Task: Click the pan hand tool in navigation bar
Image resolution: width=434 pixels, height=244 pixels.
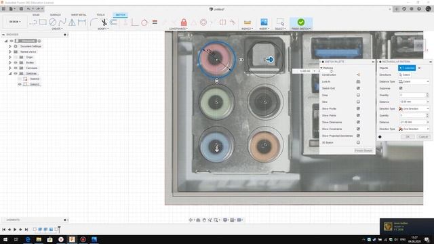Action: pos(204,220)
